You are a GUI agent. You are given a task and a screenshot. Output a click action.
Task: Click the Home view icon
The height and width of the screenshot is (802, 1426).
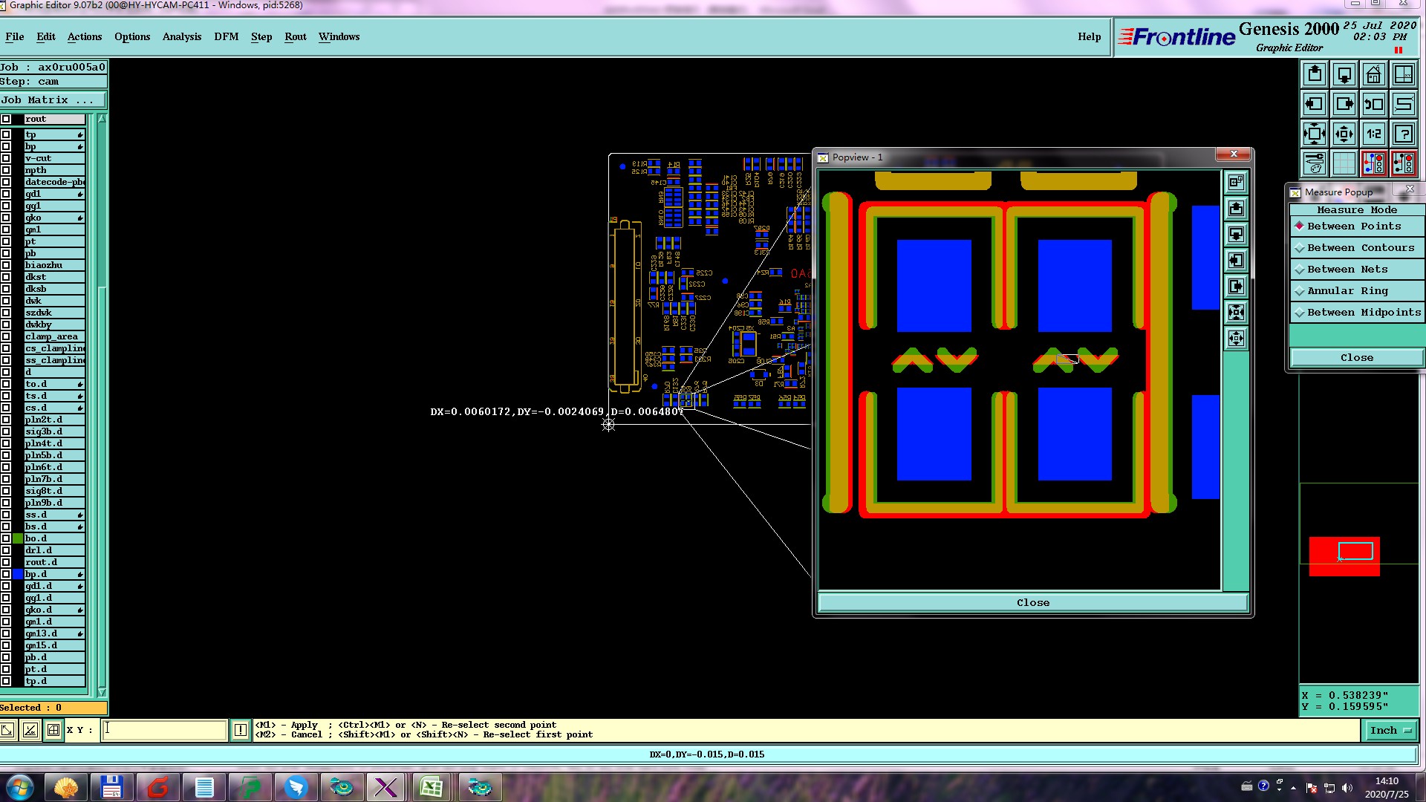pyautogui.click(x=1374, y=75)
